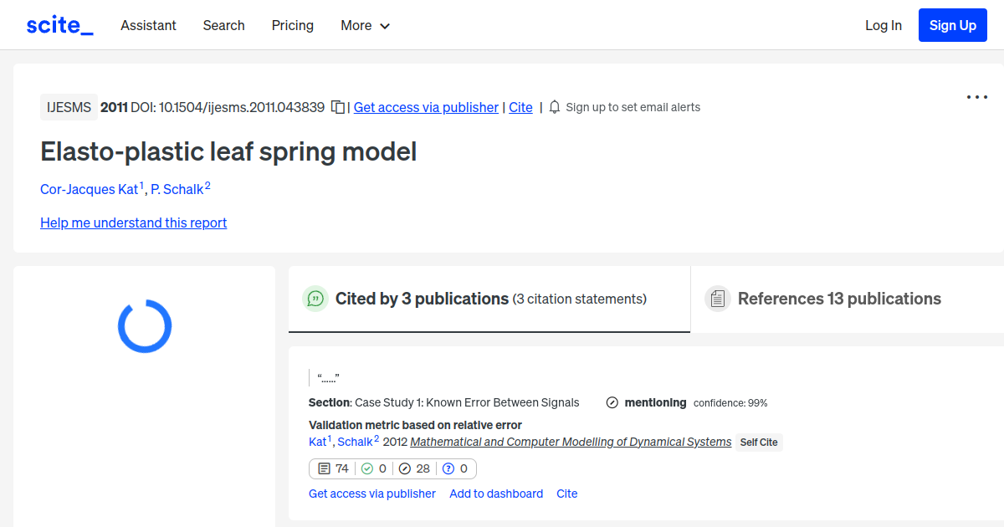Go to the Pricing page
The image size is (1004, 527).
point(292,25)
